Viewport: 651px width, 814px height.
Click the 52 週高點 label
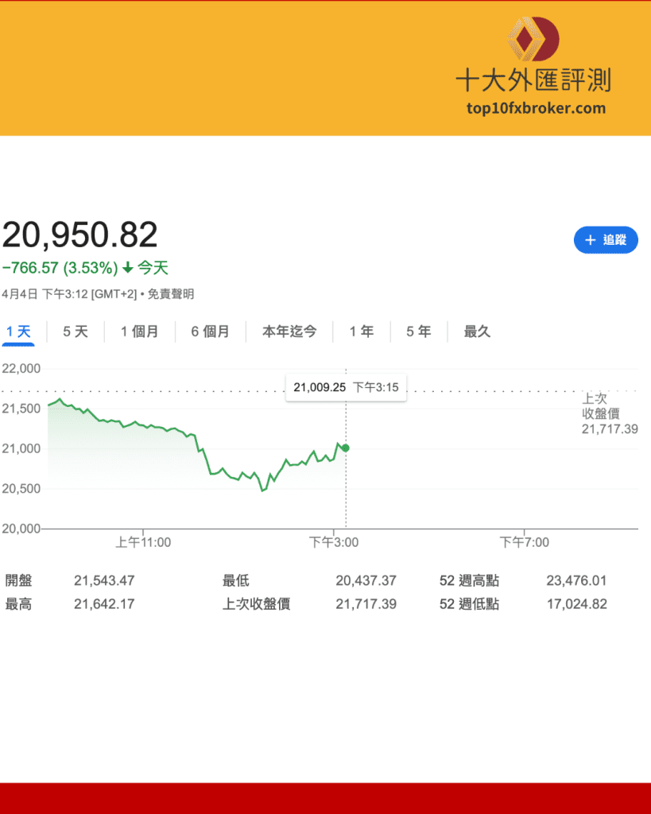pos(469,580)
